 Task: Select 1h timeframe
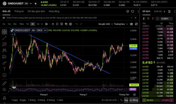pos(27,24)
